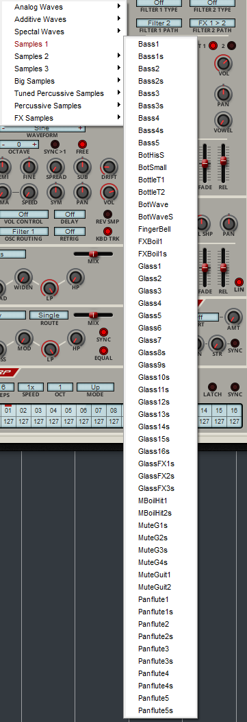247x722 pixels.
Task: Toggle the LIN envelope LED
Action: (239, 282)
